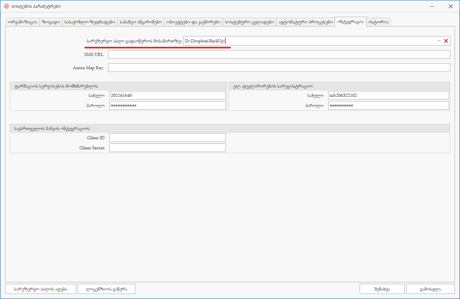Viewport: 460px width, 299px height.
Task: Switch to the სისტემური ცვლადები tab
Action: pyautogui.click(x=250, y=22)
